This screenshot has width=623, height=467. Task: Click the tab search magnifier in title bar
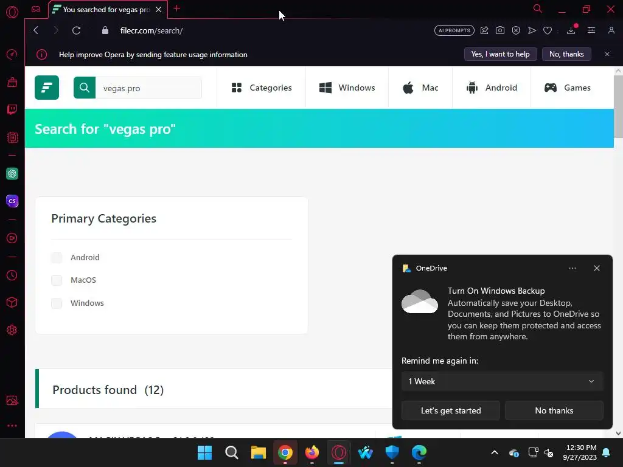[x=538, y=9]
